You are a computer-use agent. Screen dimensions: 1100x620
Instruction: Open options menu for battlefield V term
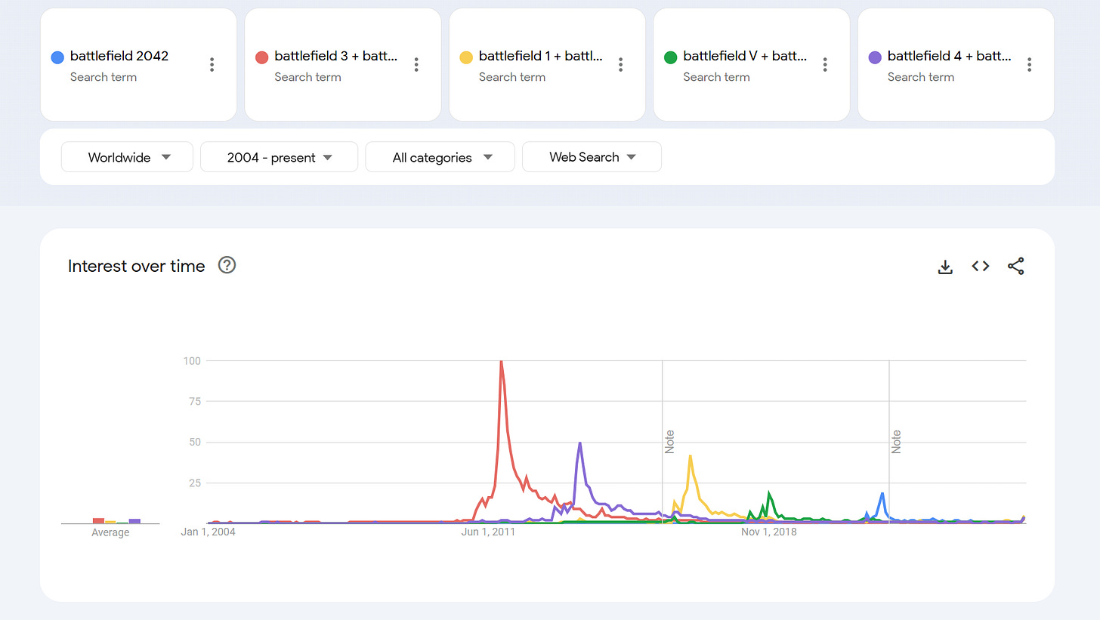tap(825, 65)
